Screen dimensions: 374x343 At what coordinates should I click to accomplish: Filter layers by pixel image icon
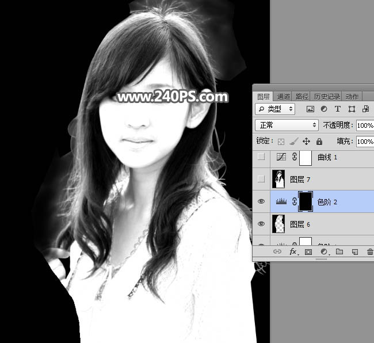310,109
